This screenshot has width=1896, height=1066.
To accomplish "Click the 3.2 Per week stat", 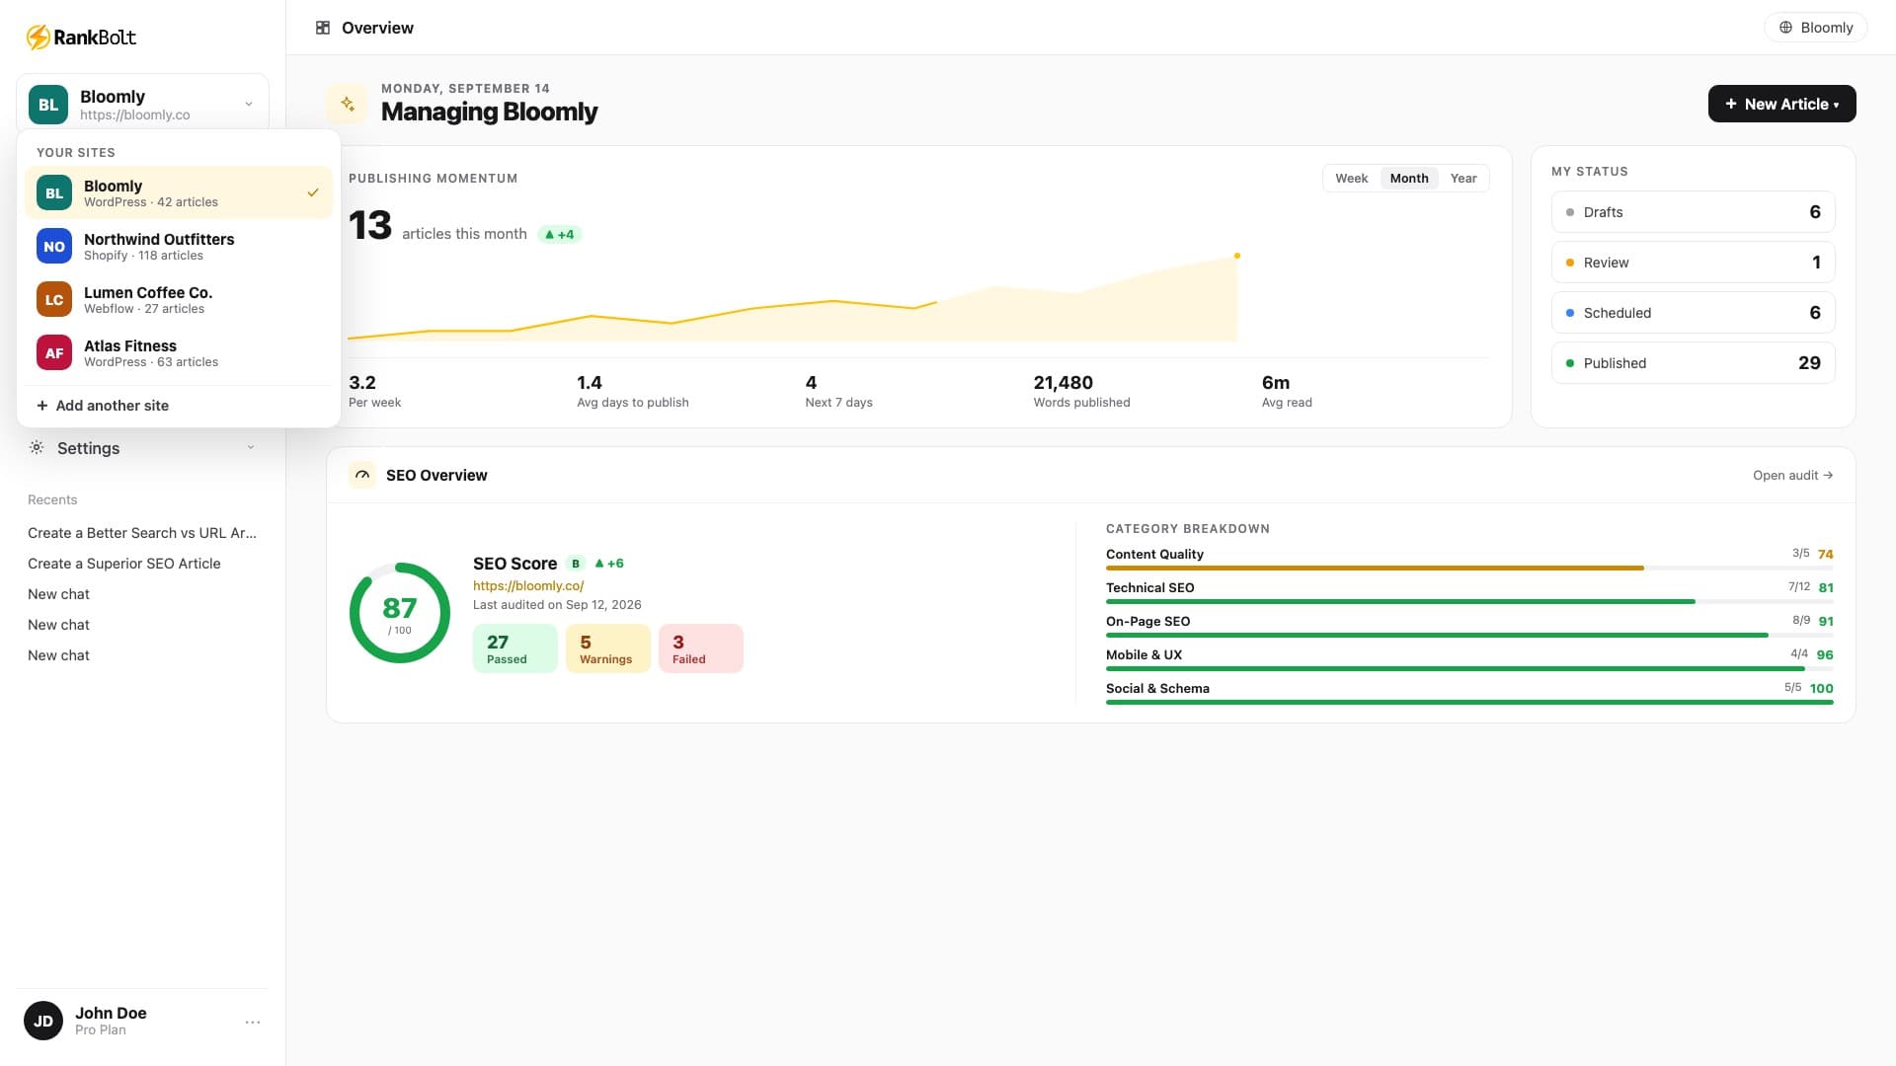I will click(x=374, y=391).
